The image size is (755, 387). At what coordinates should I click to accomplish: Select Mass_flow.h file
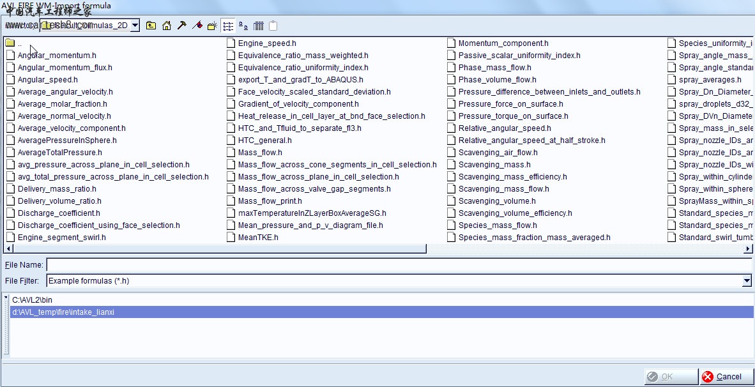click(255, 152)
